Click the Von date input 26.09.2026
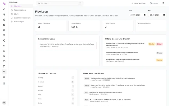Viewport: 169px width, 106px height. click(x=138, y=15)
